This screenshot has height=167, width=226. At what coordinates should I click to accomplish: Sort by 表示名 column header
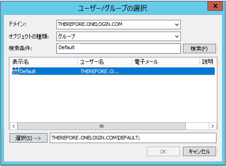tap(44, 62)
